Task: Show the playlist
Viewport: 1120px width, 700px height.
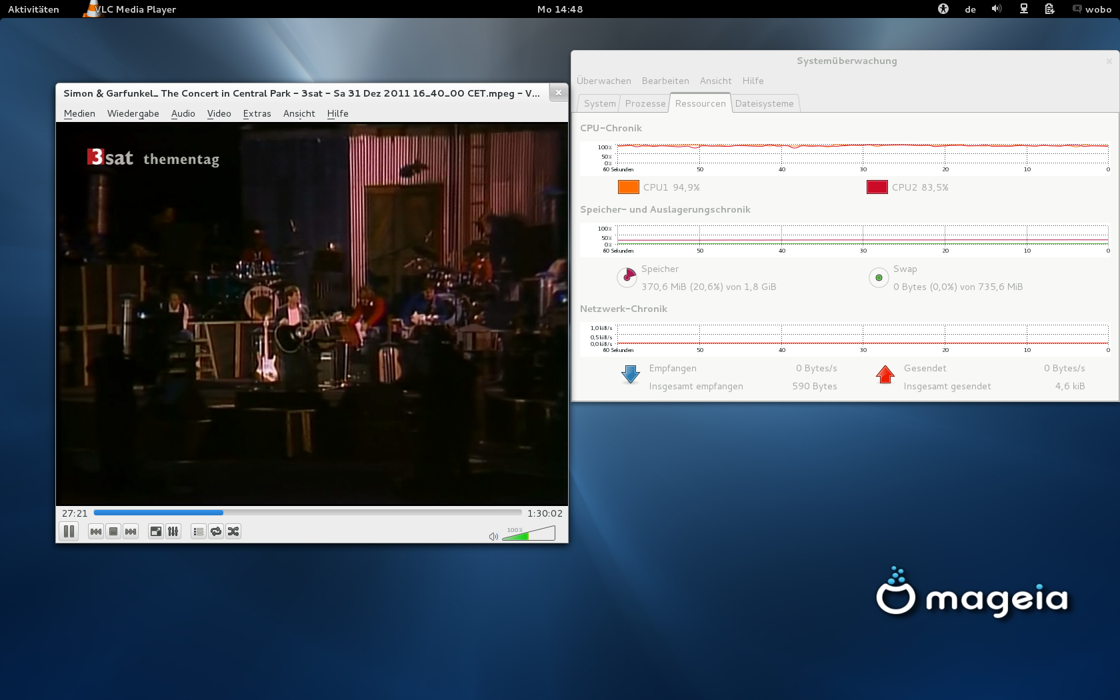Action: point(198,531)
